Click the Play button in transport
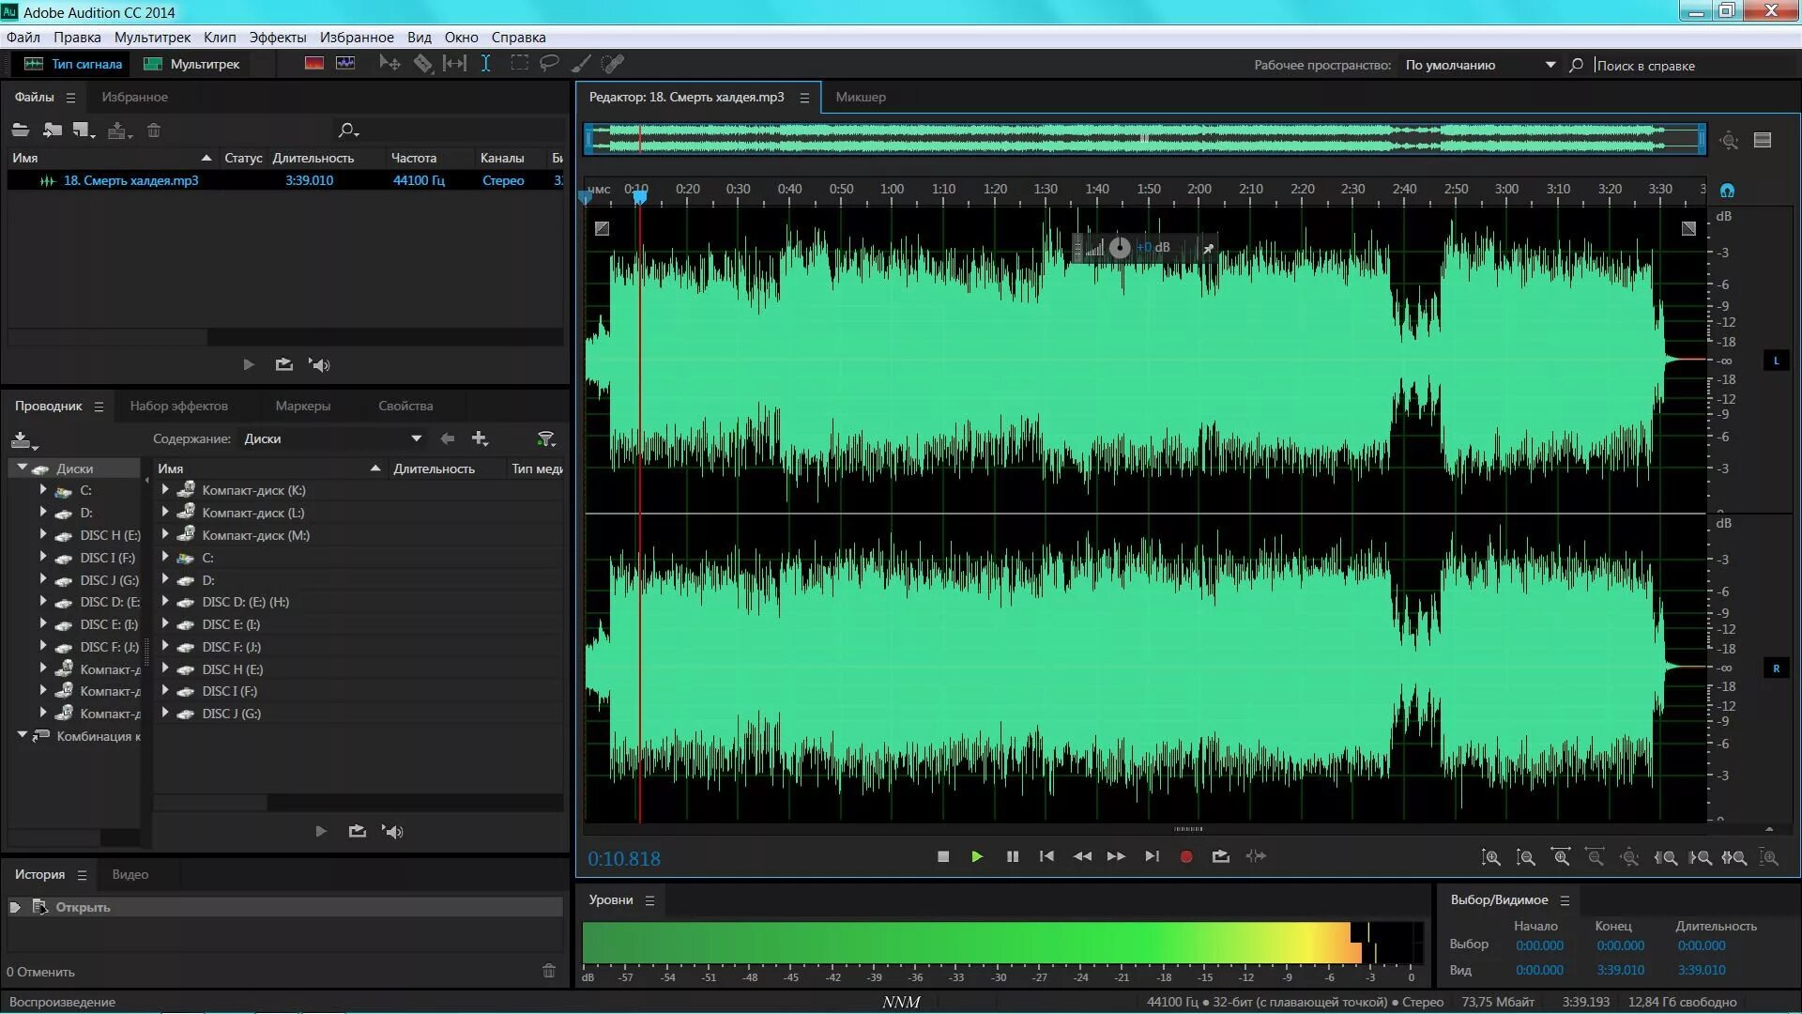The height and width of the screenshot is (1014, 1802). (x=977, y=856)
